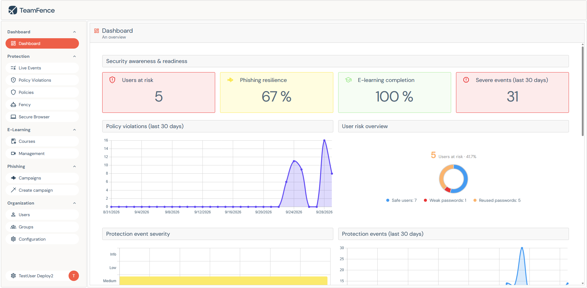Click the Severe events alert icon
587x288 pixels.
466,80
